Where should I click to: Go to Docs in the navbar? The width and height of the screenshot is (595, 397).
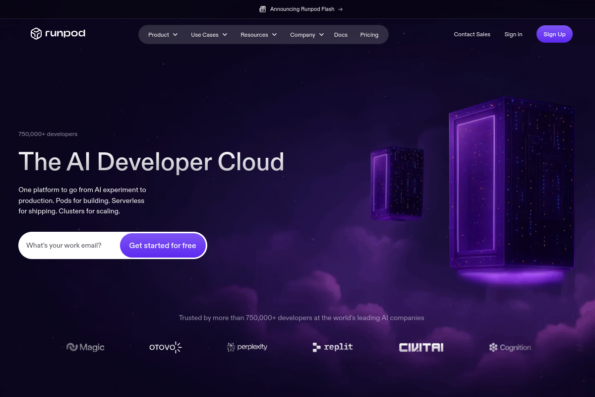(x=341, y=35)
